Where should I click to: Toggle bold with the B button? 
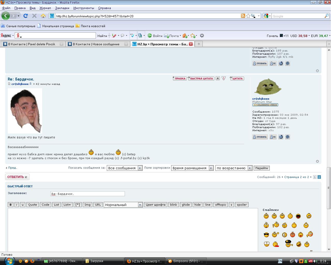point(11,205)
